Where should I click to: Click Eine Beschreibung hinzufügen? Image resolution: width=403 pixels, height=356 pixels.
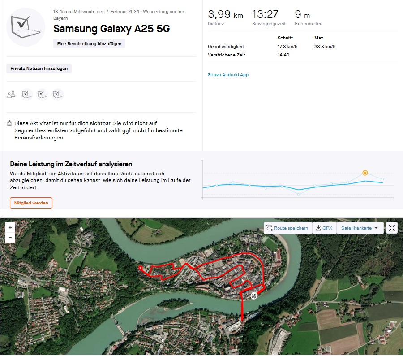coord(89,44)
